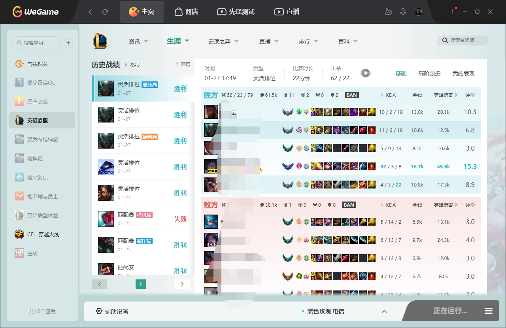Open the game controller icon in title bar
This screenshot has width=506, height=328.
pyautogui.click(x=389, y=12)
